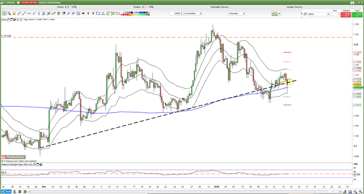The height and width of the screenshot is (194, 364).
Task: Select the red down arrow marker
Action: (93, 13)
